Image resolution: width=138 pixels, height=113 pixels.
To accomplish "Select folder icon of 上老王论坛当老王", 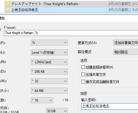I will tap(8, 10).
